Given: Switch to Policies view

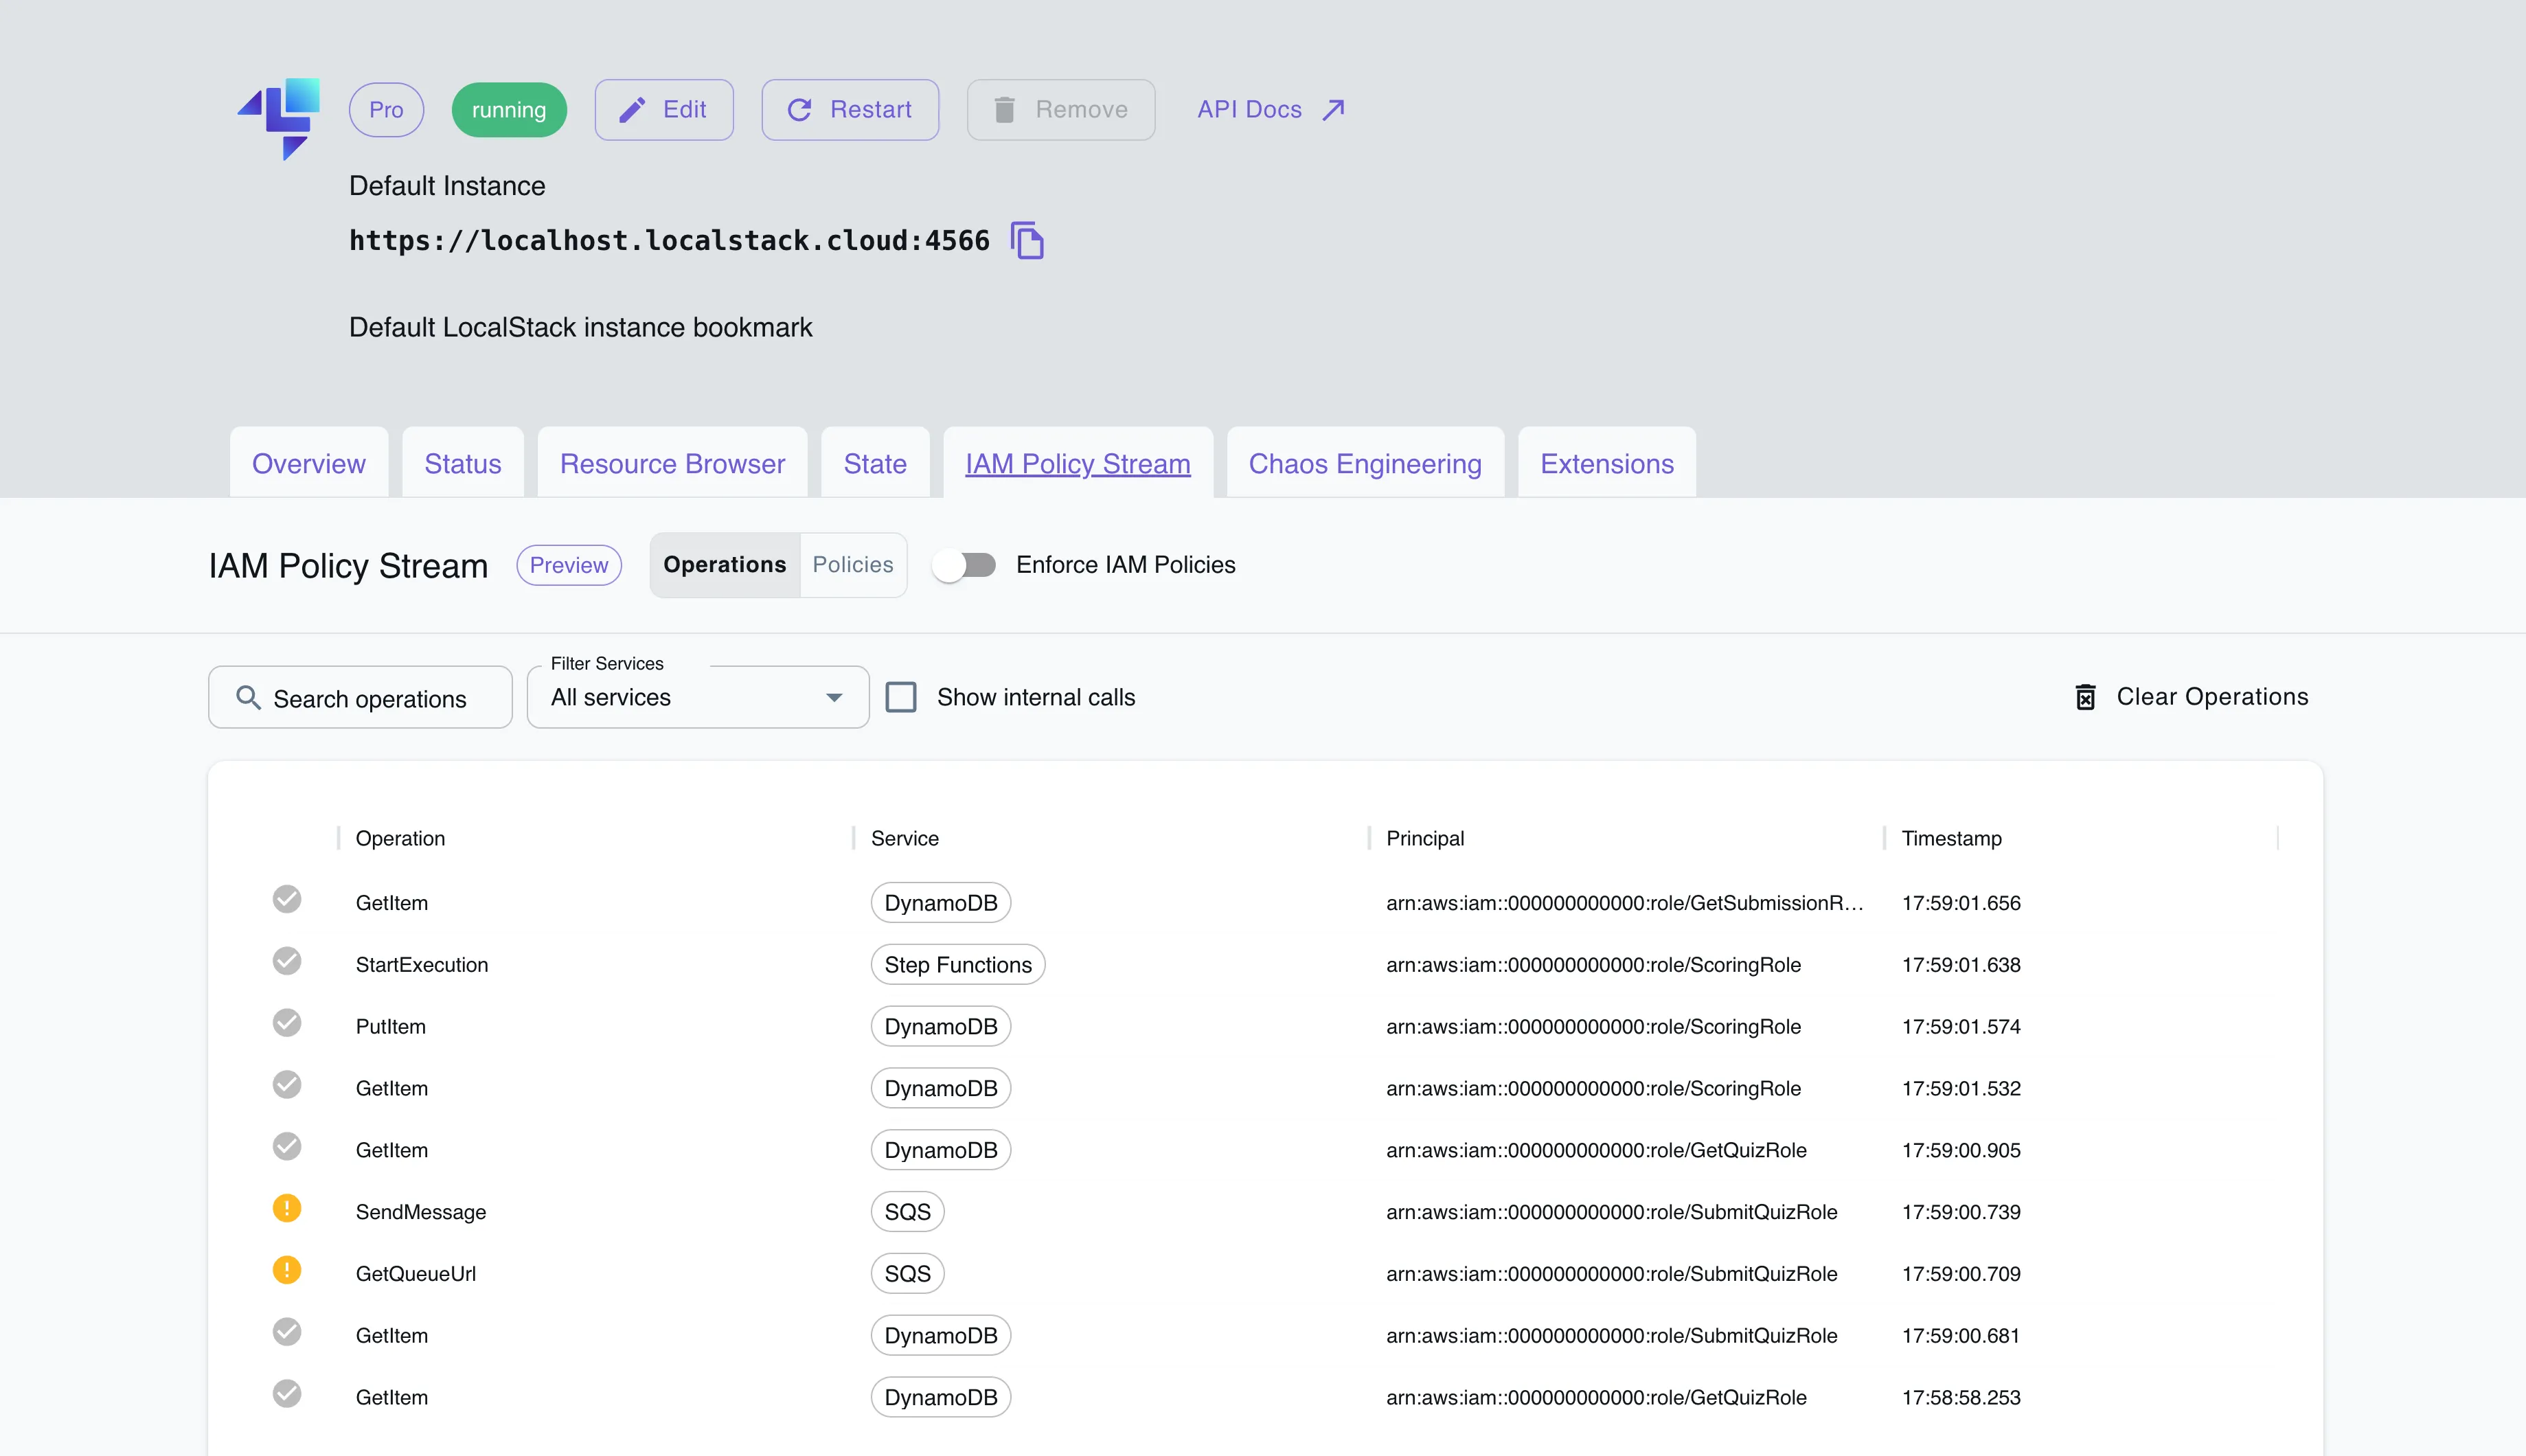Looking at the screenshot, I should pyautogui.click(x=853, y=564).
